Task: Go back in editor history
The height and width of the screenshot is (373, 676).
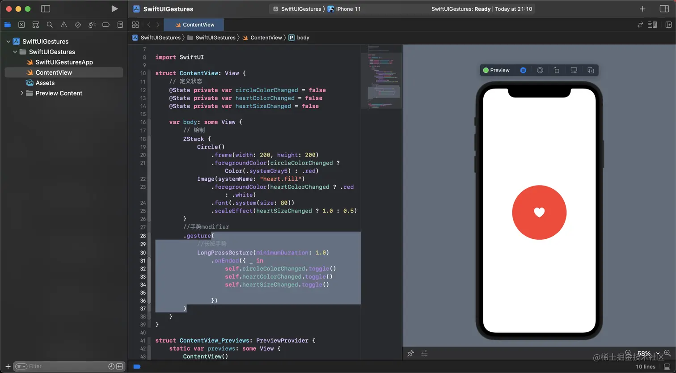Action: click(x=149, y=25)
